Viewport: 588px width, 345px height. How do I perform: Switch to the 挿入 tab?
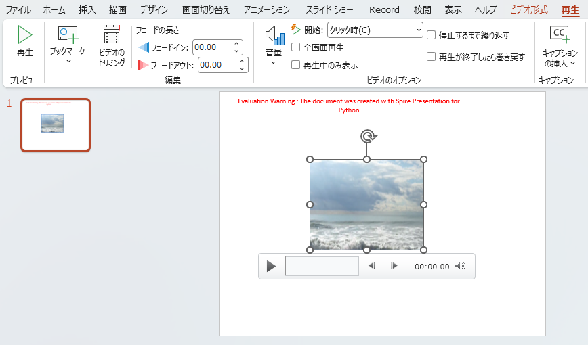click(87, 9)
